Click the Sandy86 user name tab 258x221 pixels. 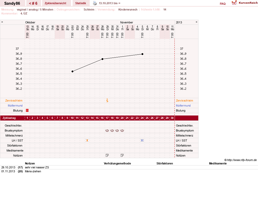coord(12,3)
